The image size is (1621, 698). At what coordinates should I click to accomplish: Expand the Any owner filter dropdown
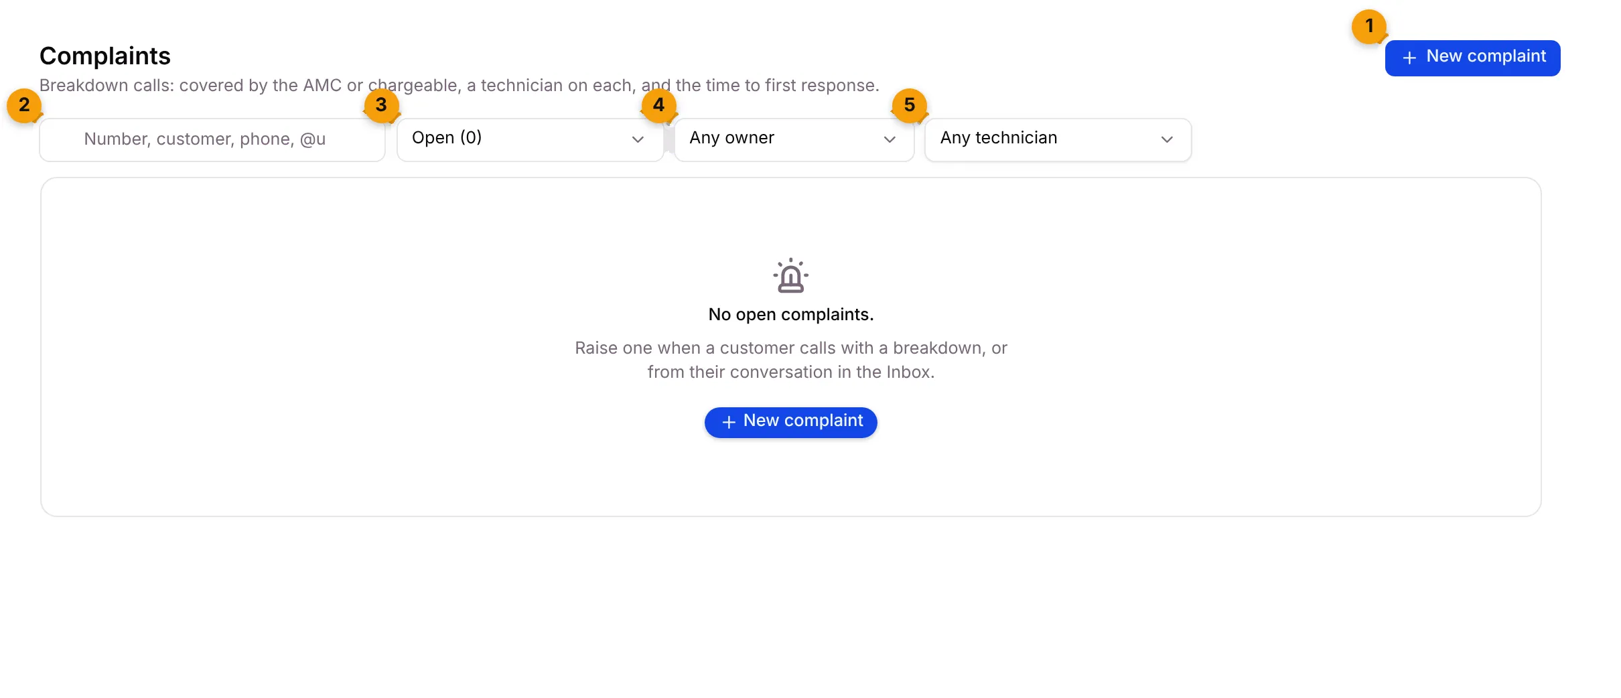(794, 139)
